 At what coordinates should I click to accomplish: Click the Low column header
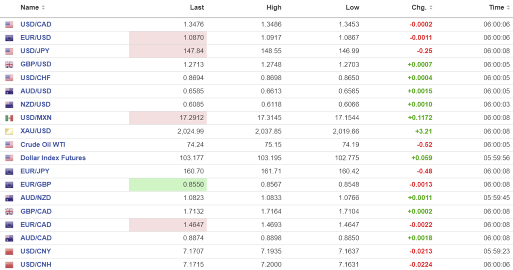[x=352, y=7]
